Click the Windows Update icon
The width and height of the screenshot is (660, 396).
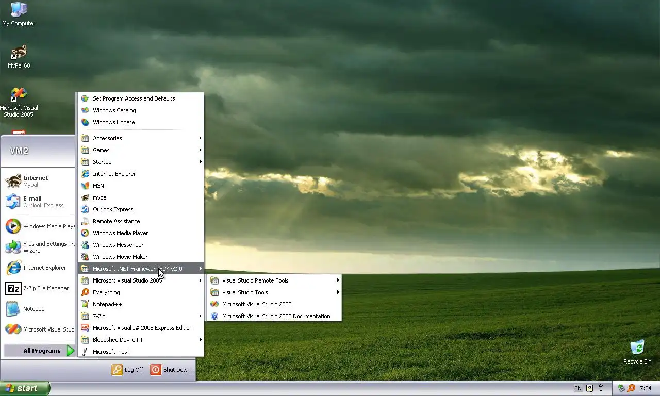coord(85,122)
